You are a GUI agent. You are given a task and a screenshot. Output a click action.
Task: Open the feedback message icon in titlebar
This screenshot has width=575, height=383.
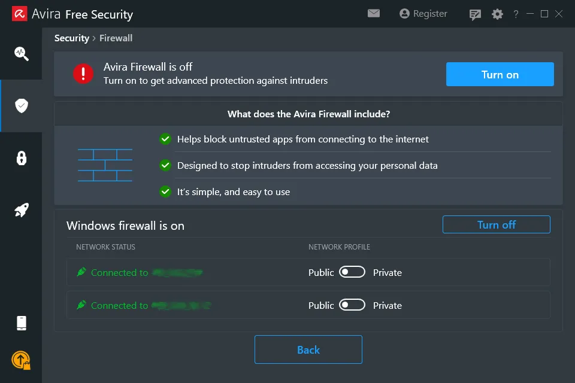tap(475, 14)
